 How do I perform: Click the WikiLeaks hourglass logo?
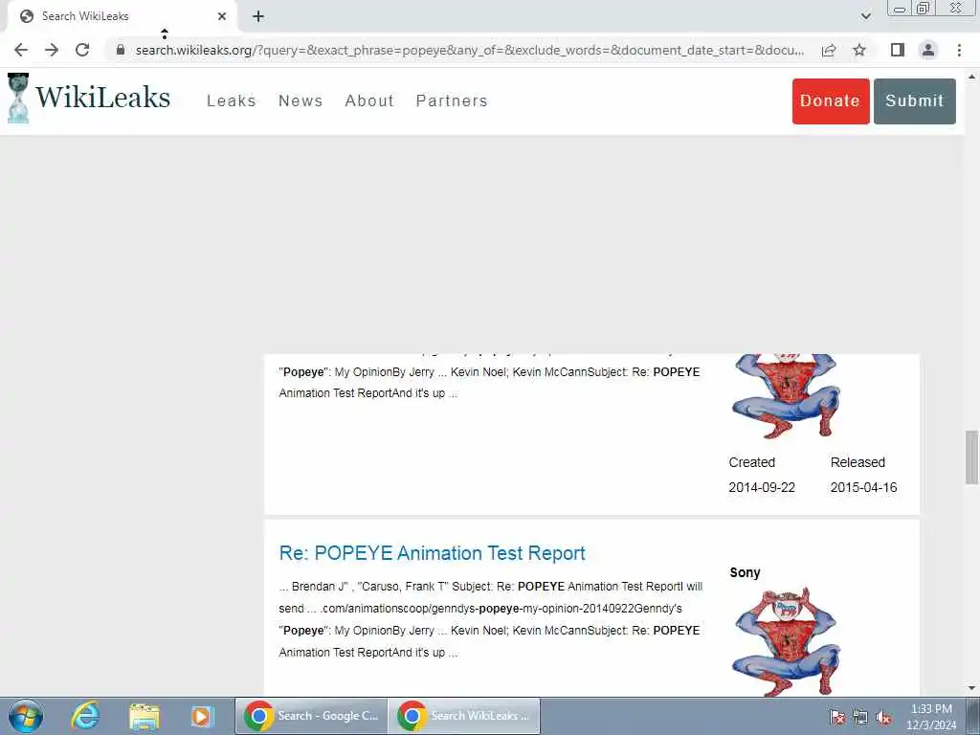point(18,99)
